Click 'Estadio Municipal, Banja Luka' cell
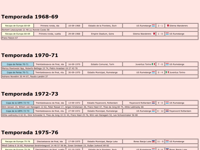 [x=103, y=141]
